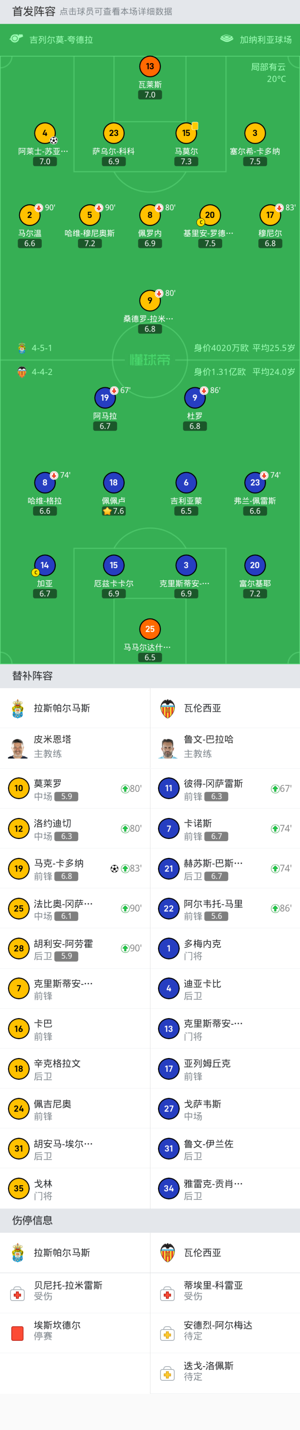Select player 23 Saúl Coco's yellow badge

pyautogui.click(x=114, y=133)
